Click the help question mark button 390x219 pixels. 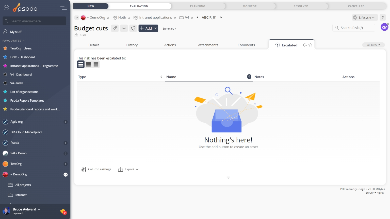coord(383,17)
